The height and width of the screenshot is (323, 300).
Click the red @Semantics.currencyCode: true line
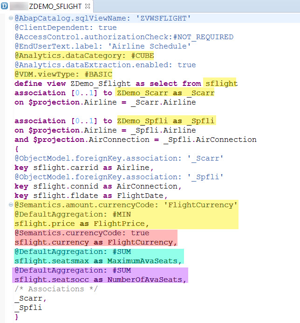82,233
